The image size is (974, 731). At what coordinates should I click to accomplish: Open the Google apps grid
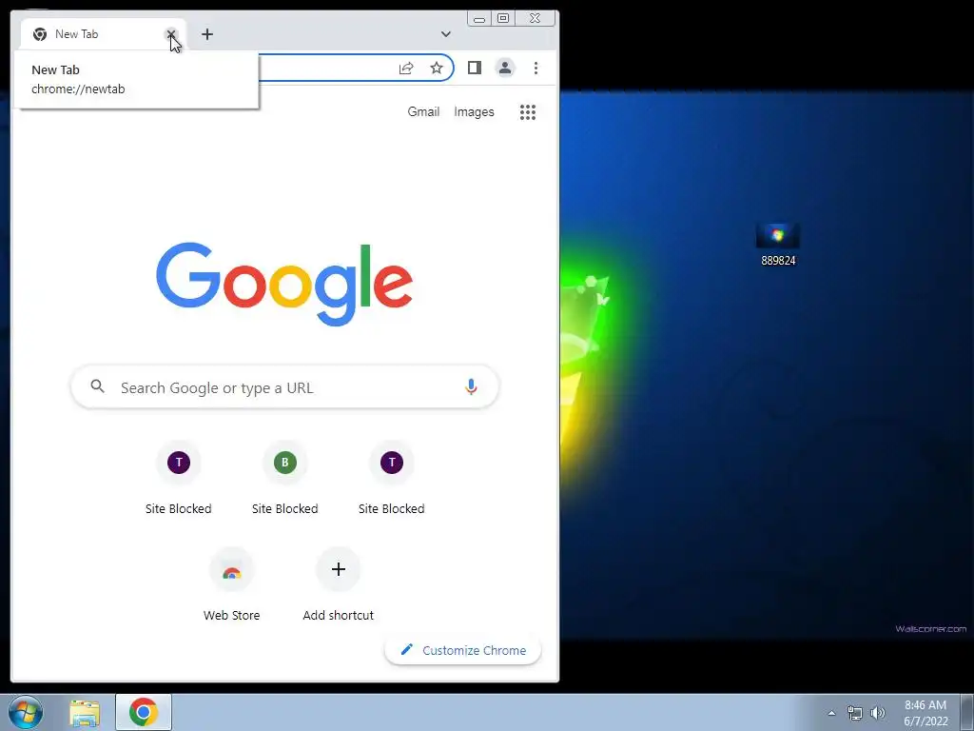527,112
